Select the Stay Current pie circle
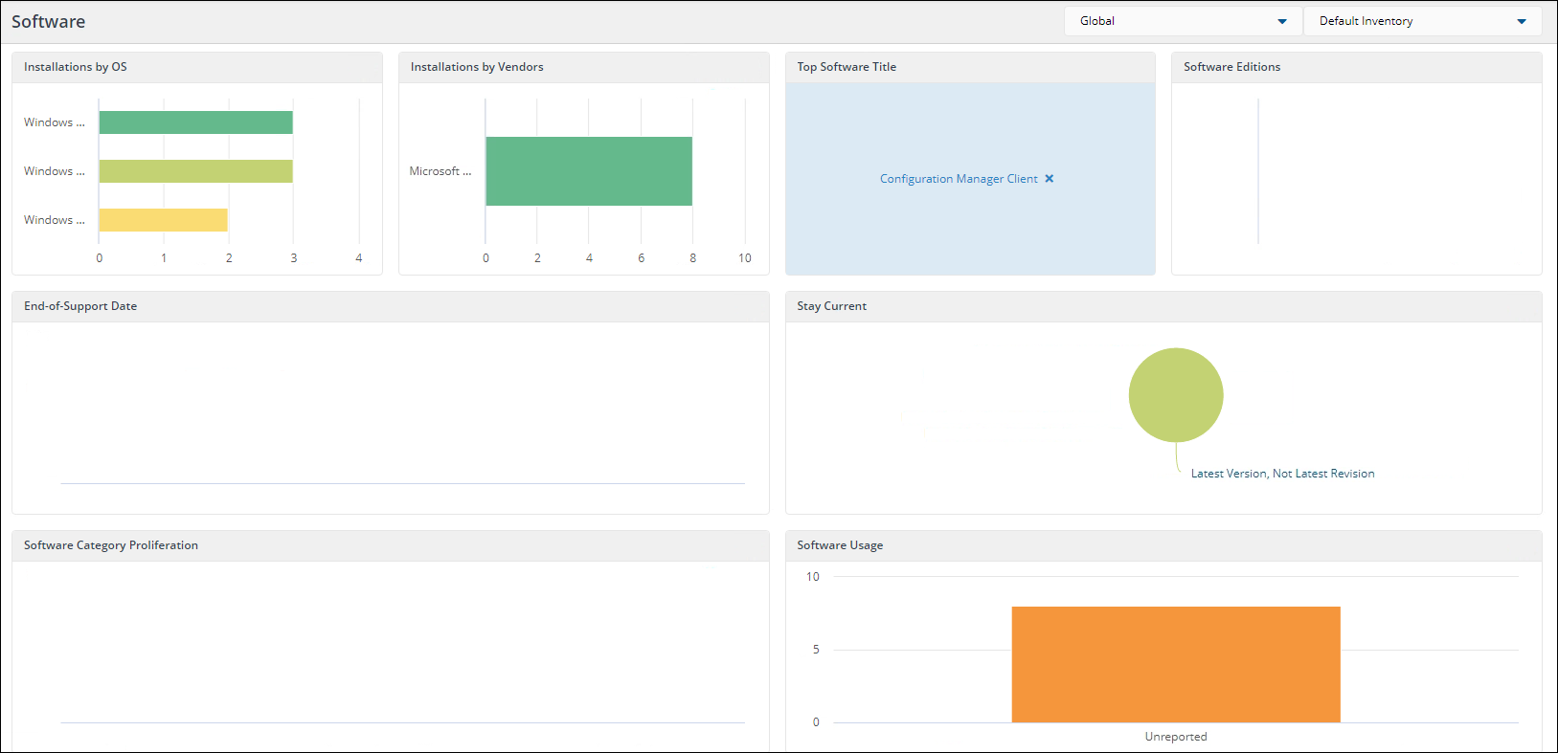This screenshot has height=753, width=1558. [x=1176, y=395]
